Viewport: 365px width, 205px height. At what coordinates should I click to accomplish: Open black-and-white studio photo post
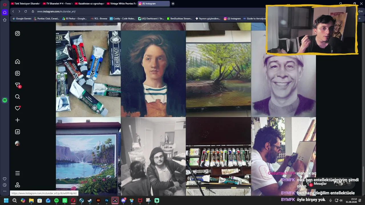[x=153, y=157]
